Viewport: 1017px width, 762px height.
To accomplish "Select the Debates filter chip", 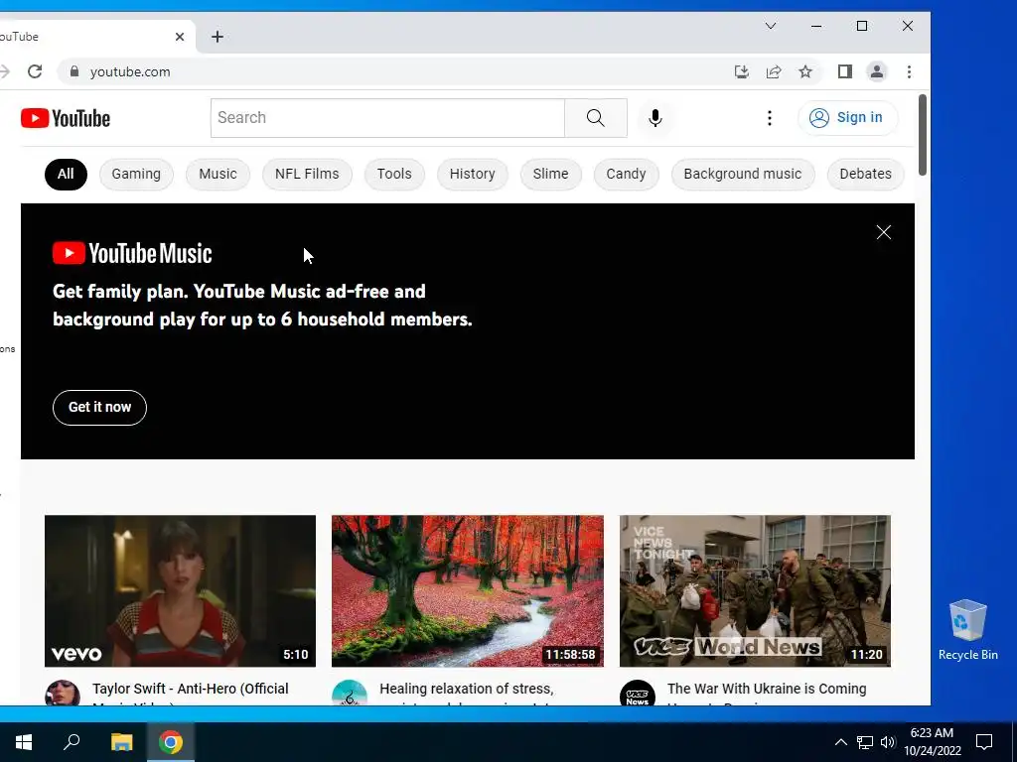I will [x=865, y=175].
